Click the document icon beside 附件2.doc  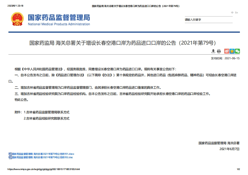(10, 157)
